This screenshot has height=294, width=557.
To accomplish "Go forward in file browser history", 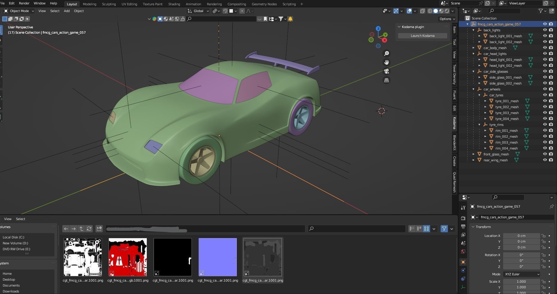I will 73,229.
